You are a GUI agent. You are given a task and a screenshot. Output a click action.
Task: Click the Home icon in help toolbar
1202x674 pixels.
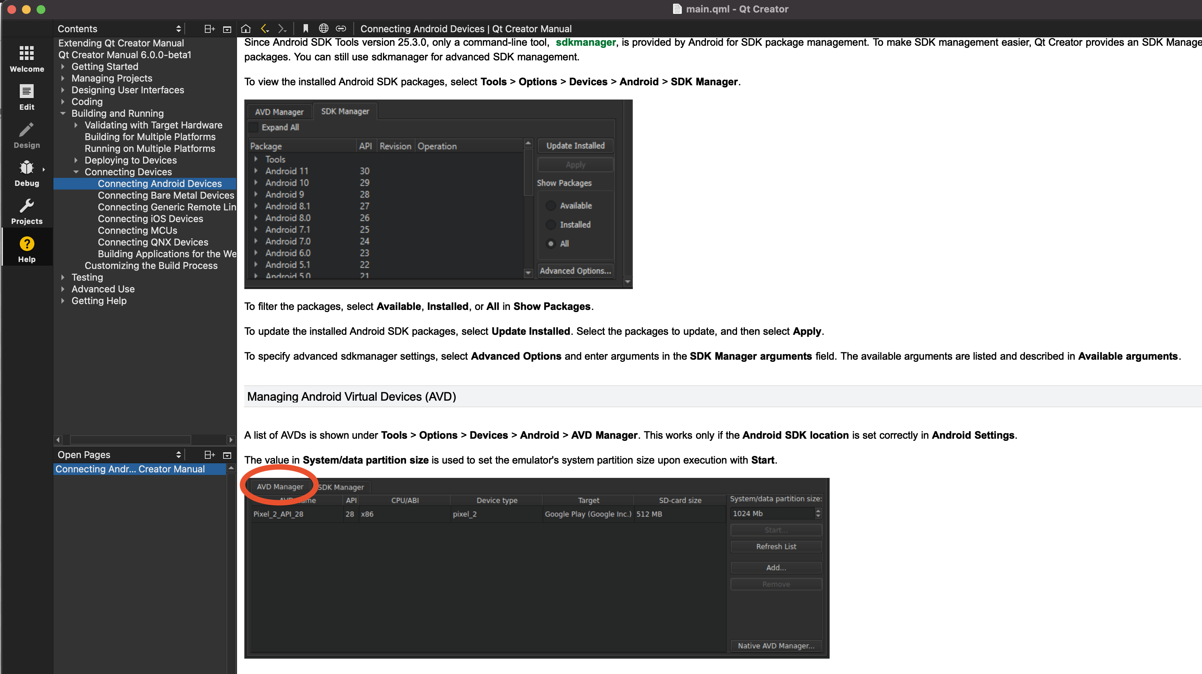click(x=246, y=29)
